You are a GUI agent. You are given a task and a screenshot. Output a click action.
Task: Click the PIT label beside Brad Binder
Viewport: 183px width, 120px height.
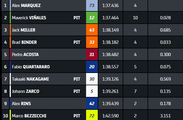click(x=77, y=42)
